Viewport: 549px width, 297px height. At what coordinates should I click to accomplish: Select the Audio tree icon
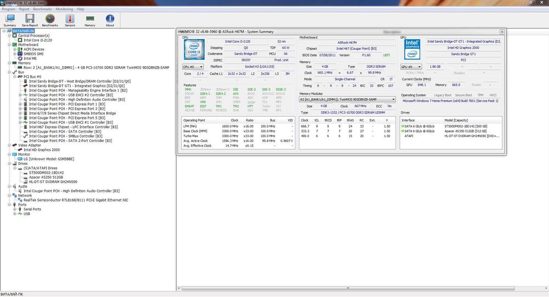pyautogui.click(x=15, y=186)
